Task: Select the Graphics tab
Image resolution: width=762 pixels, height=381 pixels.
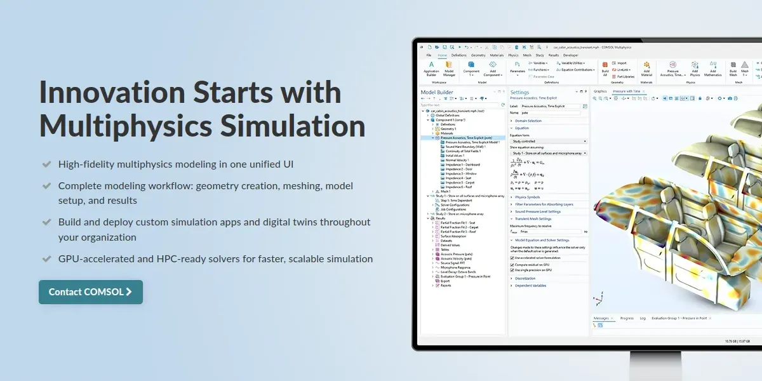Action: (x=600, y=91)
